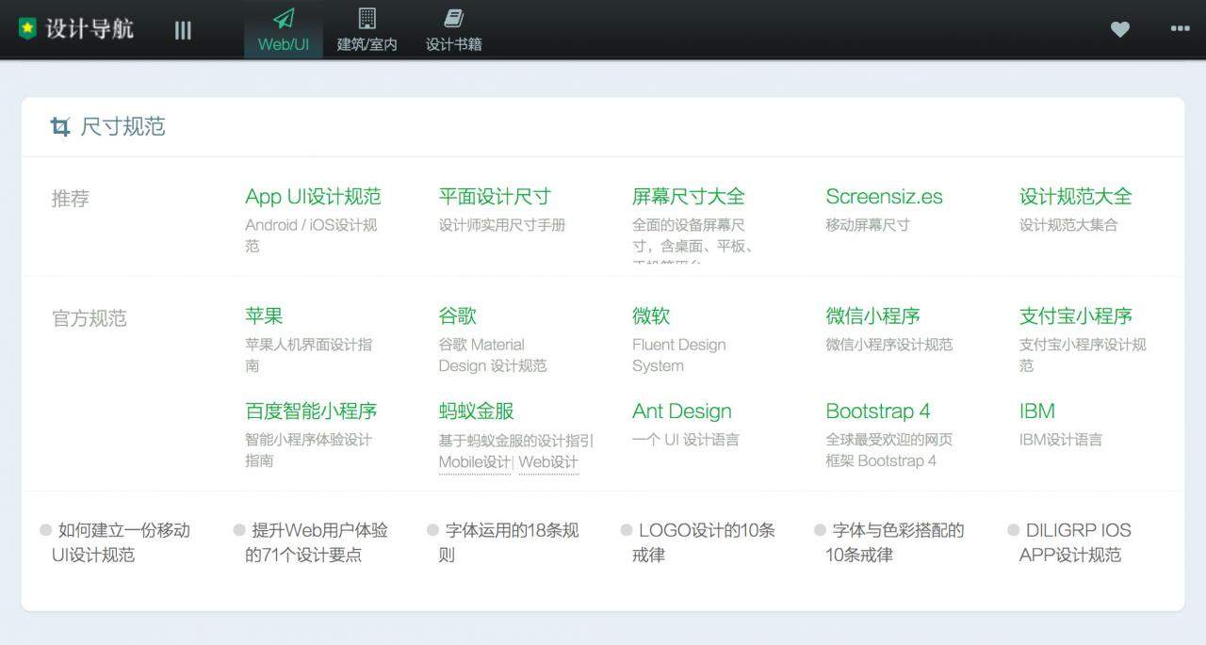Open the 平面设计尺寸 link
Viewport: 1206px width, 645px height.
(495, 197)
